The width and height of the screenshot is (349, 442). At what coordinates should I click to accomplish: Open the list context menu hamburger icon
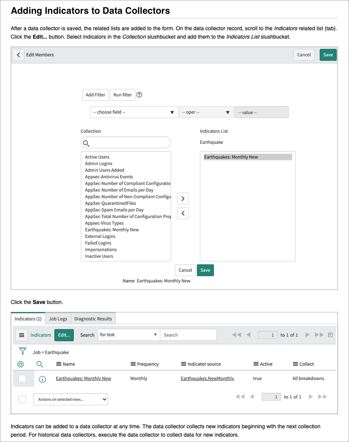[x=22, y=335]
